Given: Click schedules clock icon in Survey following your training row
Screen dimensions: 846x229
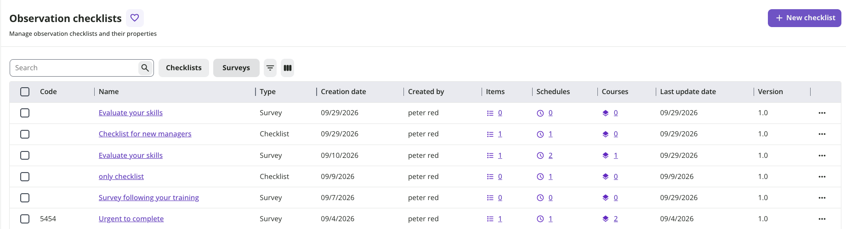Looking at the screenshot, I should pos(540,198).
